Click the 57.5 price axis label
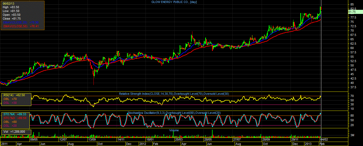 (353, 52)
